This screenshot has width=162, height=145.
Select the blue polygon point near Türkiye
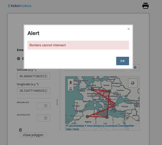pos(117,105)
